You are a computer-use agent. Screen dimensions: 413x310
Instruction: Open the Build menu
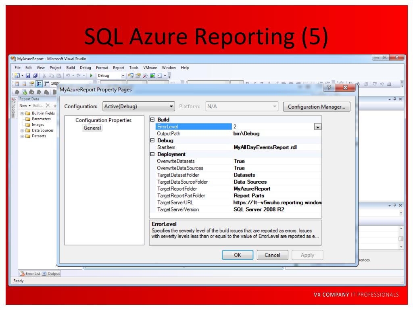click(71, 68)
